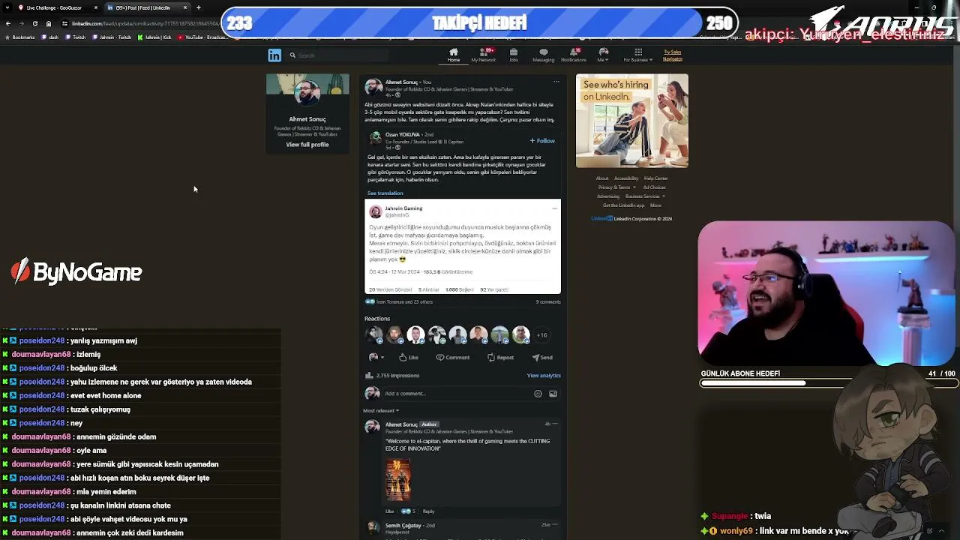Image resolution: width=960 pixels, height=540 pixels.
Task: Like Ahmet Sonuç's comment
Action: (389, 511)
